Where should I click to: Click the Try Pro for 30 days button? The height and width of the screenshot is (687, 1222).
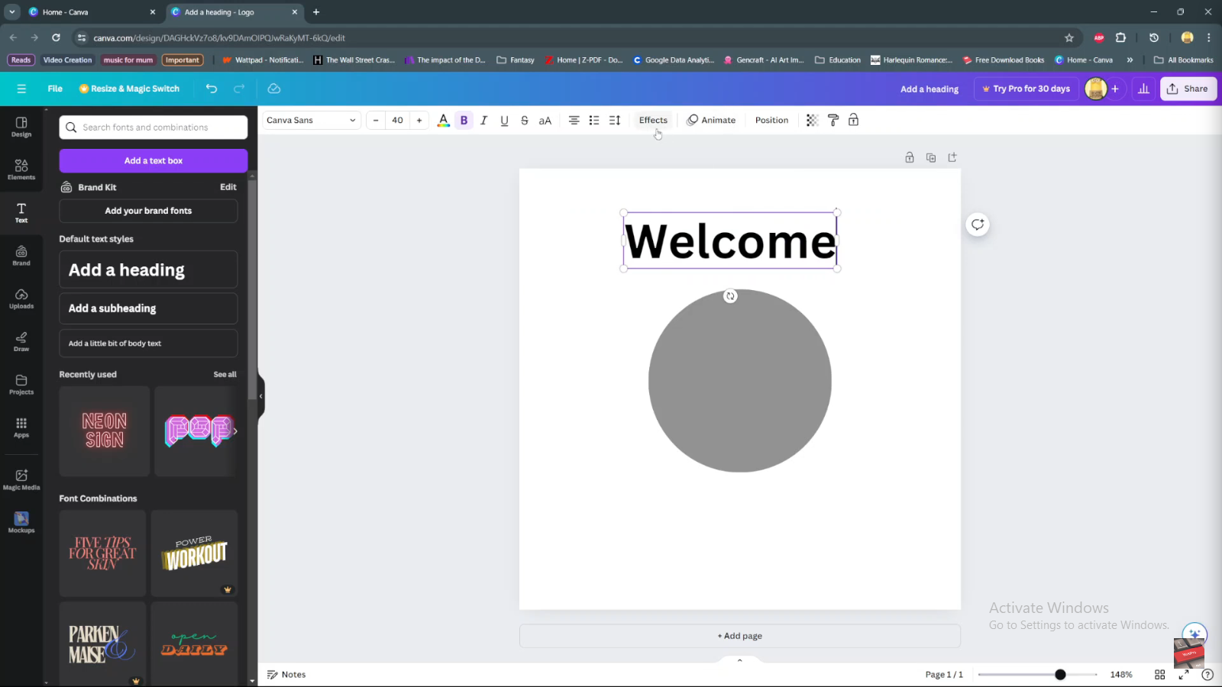[1026, 89]
